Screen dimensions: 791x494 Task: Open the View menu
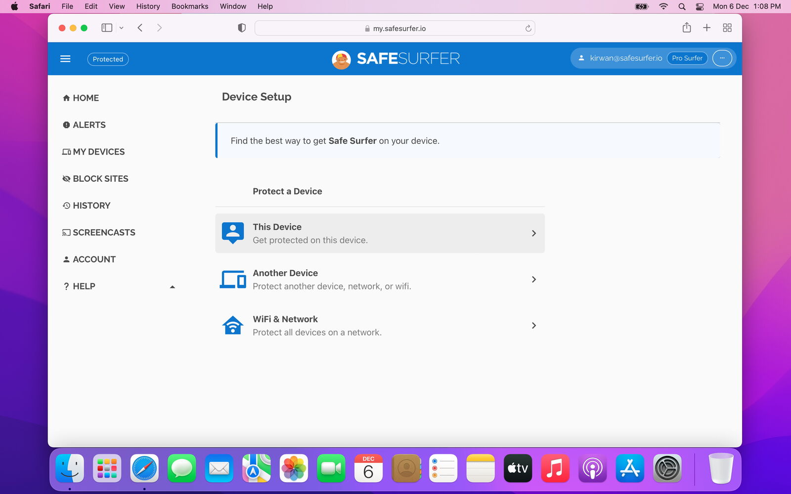117,6
